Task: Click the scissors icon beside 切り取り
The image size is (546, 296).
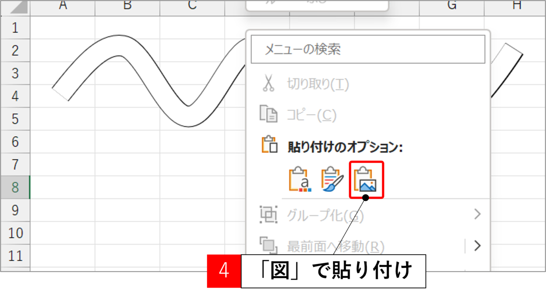Action: [268, 83]
